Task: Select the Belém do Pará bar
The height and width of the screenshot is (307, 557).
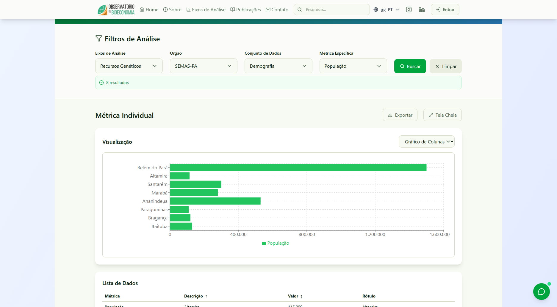Action: tap(298, 167)
